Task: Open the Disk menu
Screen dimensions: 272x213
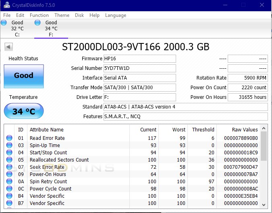Action: [x=79, y=15]
